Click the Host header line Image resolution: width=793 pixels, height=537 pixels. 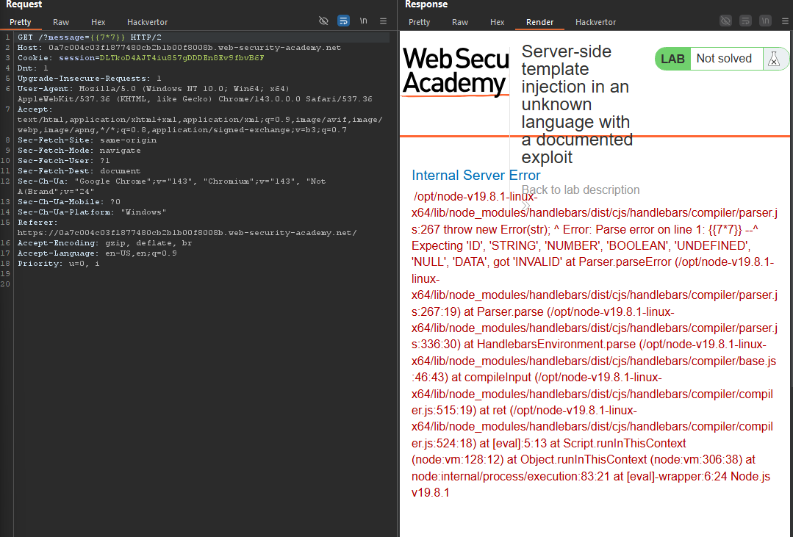click(x=179, y=48)
